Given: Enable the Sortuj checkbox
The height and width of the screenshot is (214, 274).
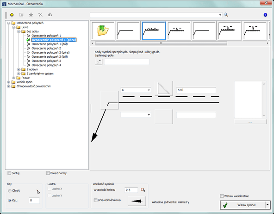Looking at the screenshot, I should tap(9, 173).
